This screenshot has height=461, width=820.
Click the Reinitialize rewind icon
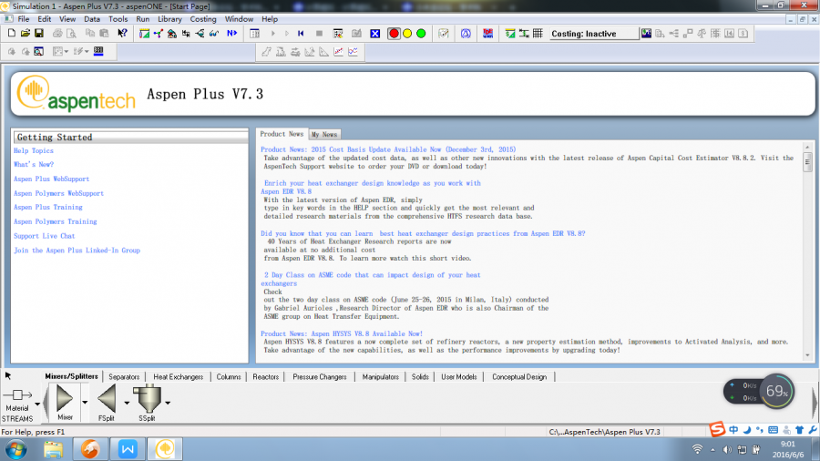301,34
